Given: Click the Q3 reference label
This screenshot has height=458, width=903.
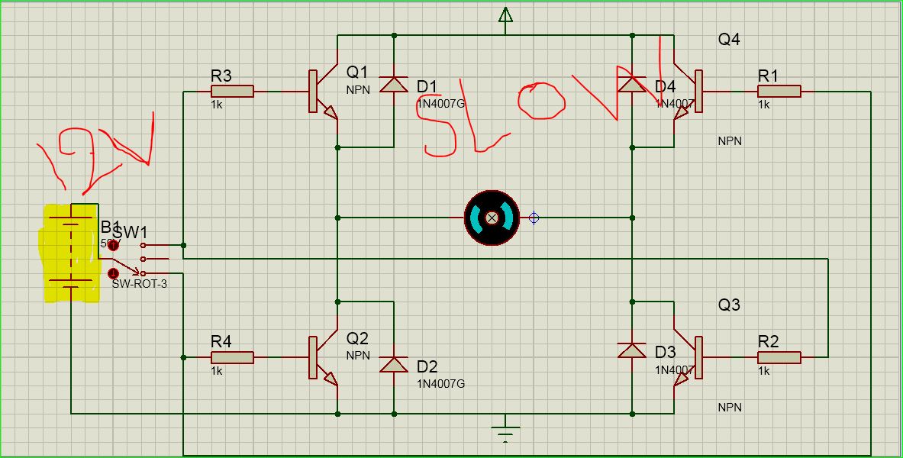Looking at the screenshot, I should pos(729,305).
